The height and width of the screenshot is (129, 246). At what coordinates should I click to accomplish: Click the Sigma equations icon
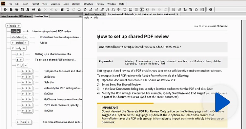point(142,10)
